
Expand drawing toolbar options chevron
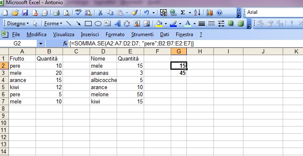(249, 24)
